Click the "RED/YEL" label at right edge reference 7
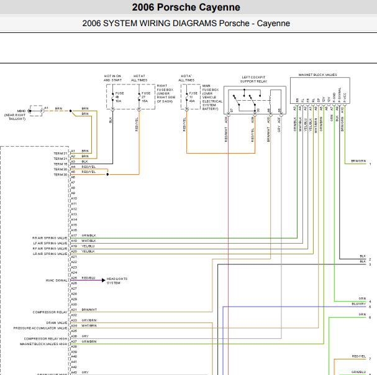 [x=359, y=356]
